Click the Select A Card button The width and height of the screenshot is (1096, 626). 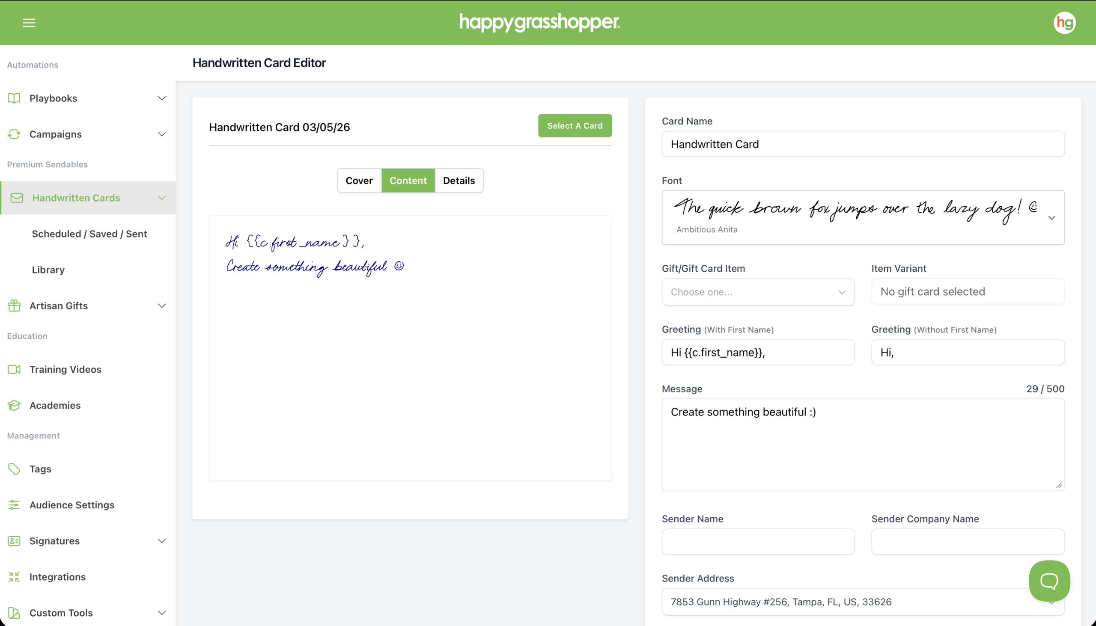574,125
